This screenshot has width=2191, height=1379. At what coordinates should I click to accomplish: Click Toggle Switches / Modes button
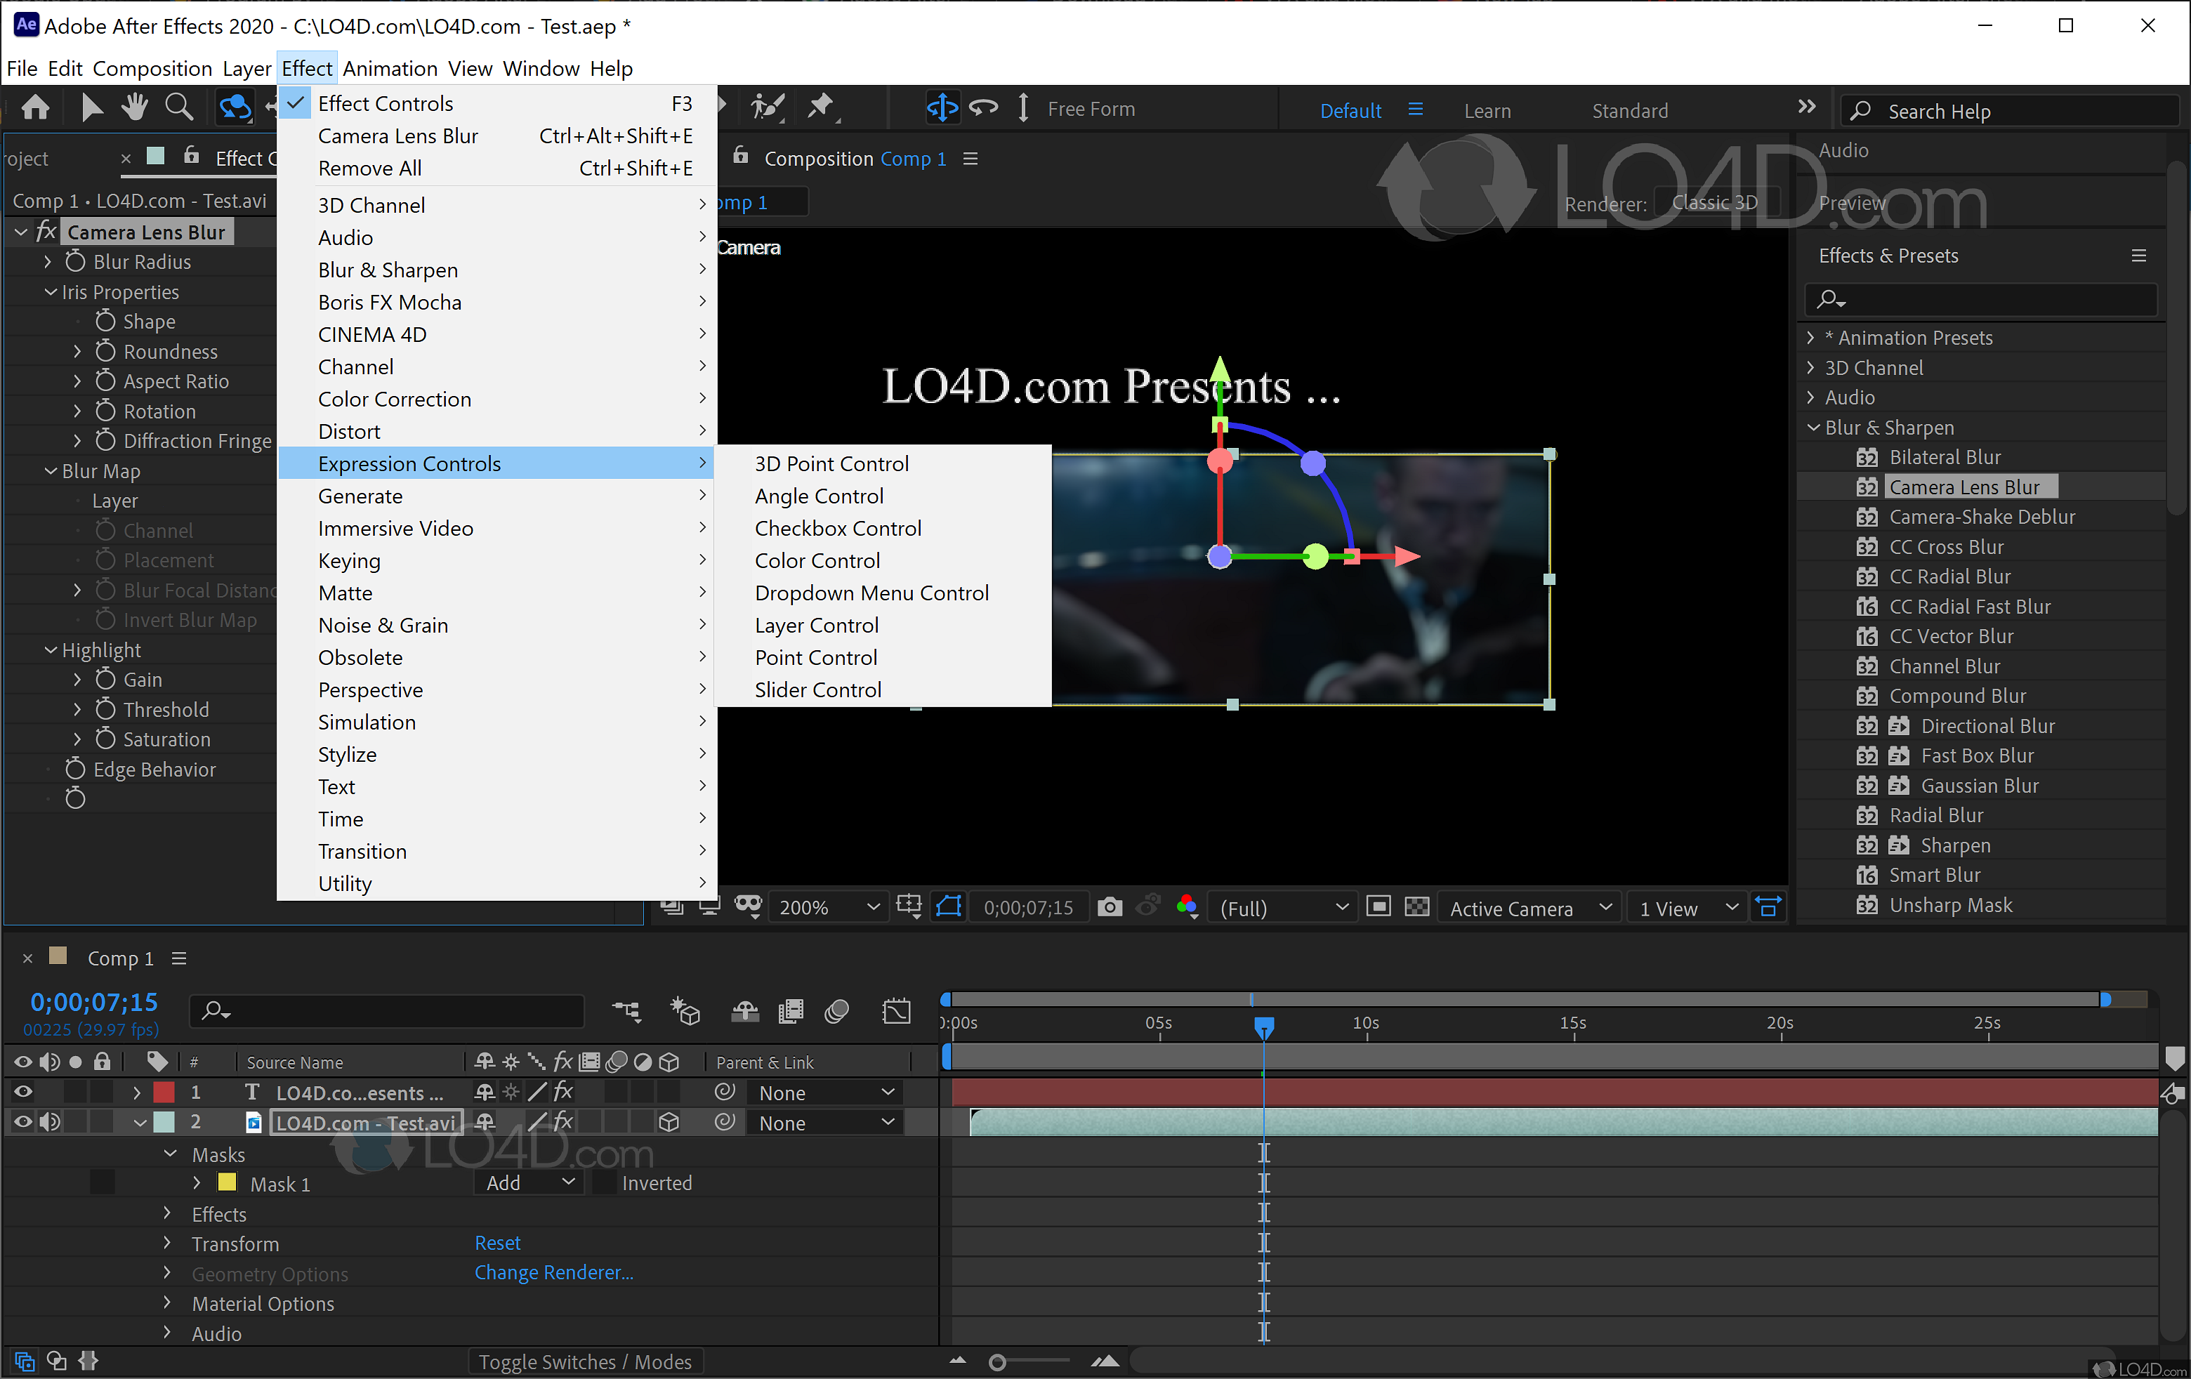[585, 1361]
